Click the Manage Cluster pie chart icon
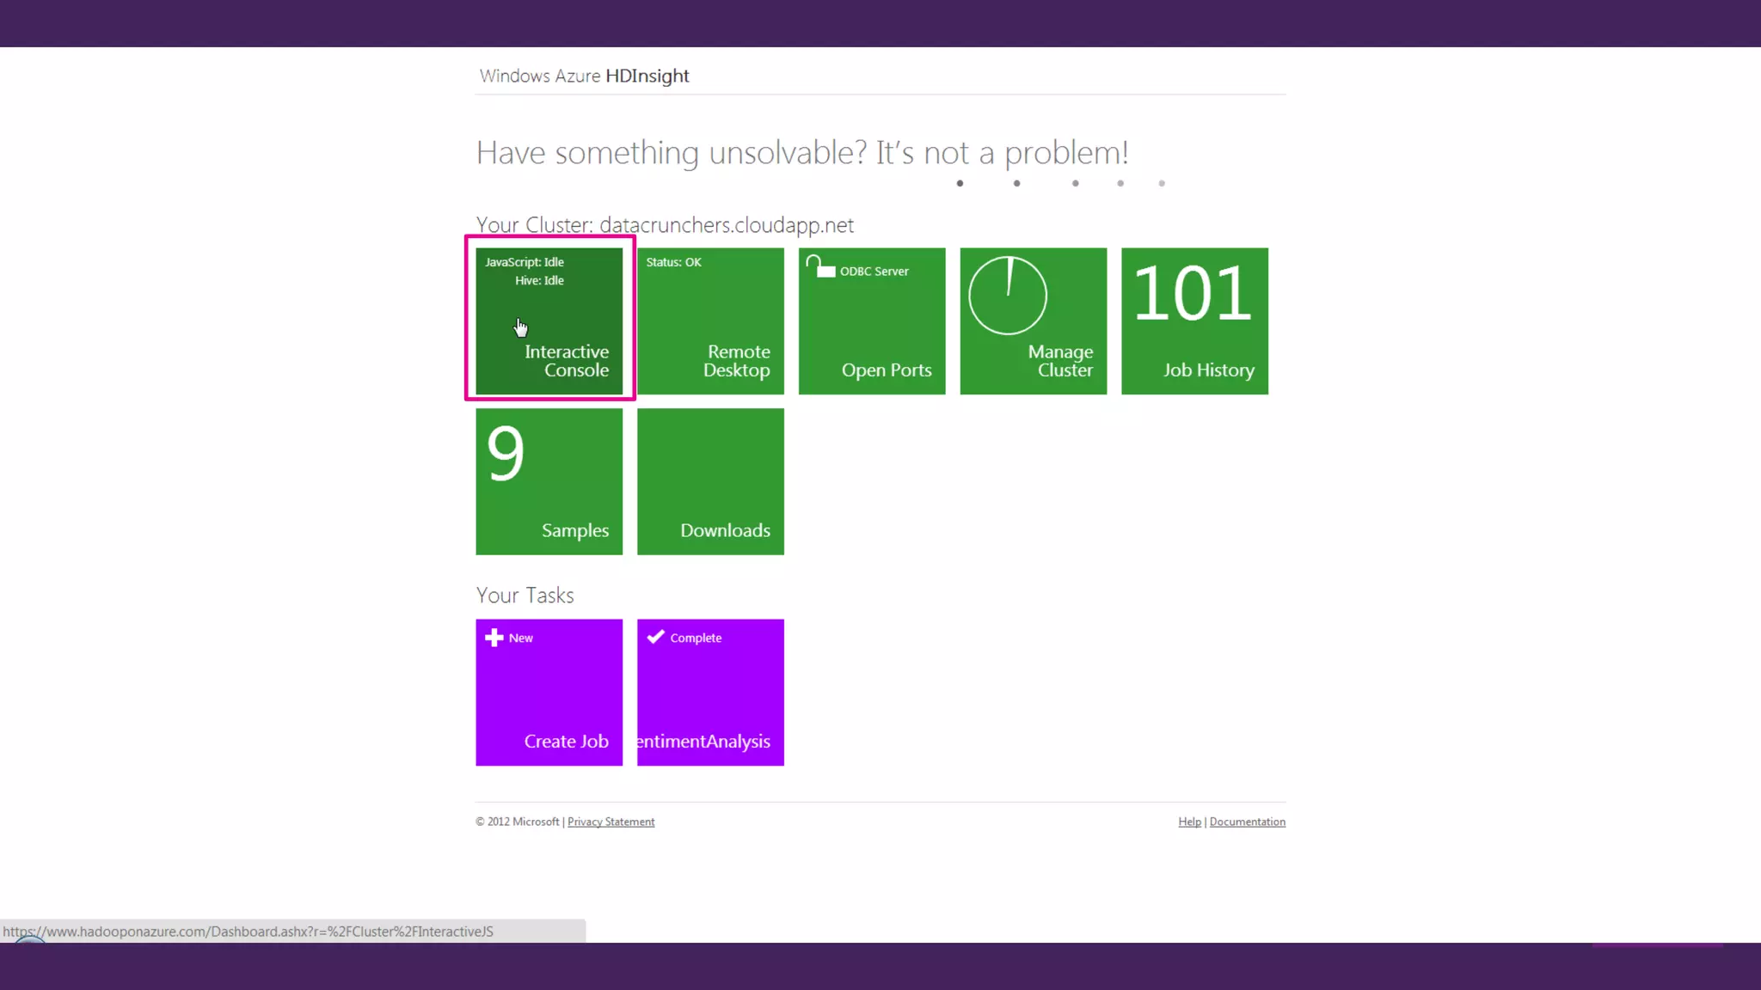This screenshot has width=1761, height=990. [1008, 295]
